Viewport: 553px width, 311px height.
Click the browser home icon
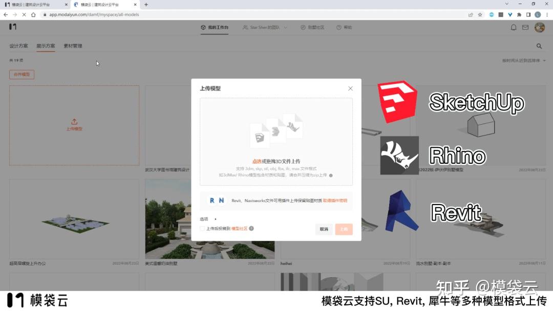33,15
